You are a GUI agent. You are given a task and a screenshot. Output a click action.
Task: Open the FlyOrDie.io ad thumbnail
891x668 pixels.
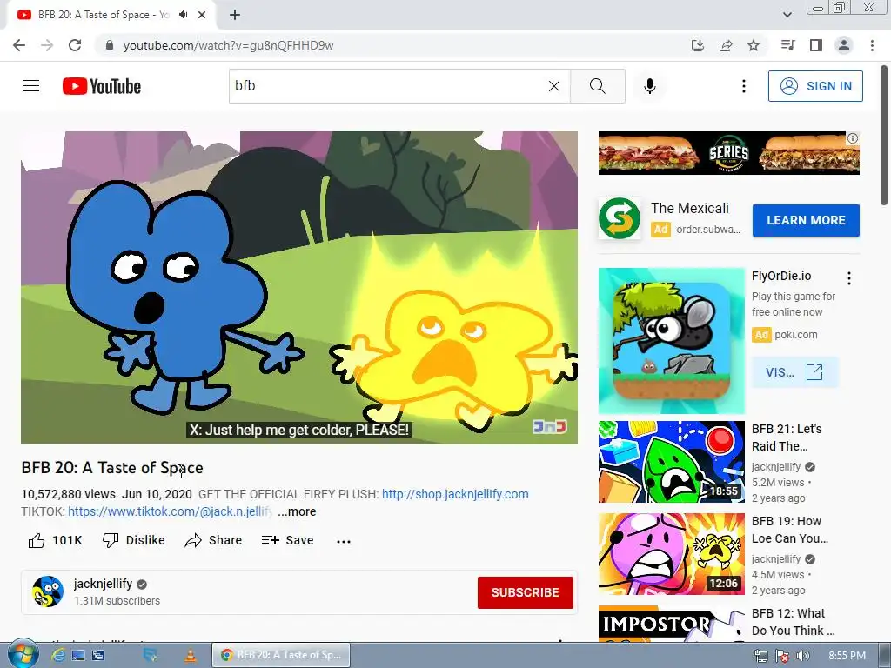point(671,341)
